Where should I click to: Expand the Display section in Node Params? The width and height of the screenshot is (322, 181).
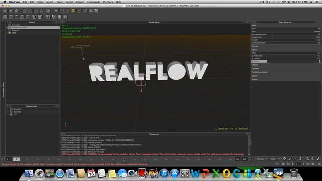286,76
